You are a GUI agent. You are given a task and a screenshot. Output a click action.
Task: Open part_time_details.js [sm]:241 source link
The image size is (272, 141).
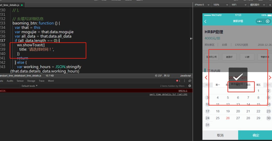click(x=168, y=95)
